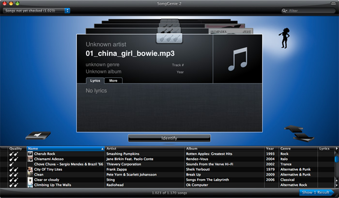Click the song list scrollbar thumb
The height and width of the screenshot is (198, 339).
[337, 159]
